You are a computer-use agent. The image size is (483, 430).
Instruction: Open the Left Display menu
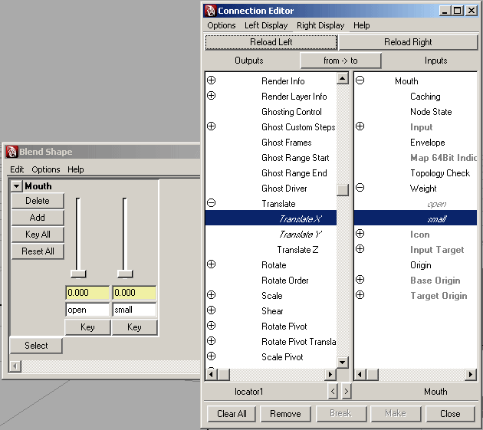coord(266,25)
